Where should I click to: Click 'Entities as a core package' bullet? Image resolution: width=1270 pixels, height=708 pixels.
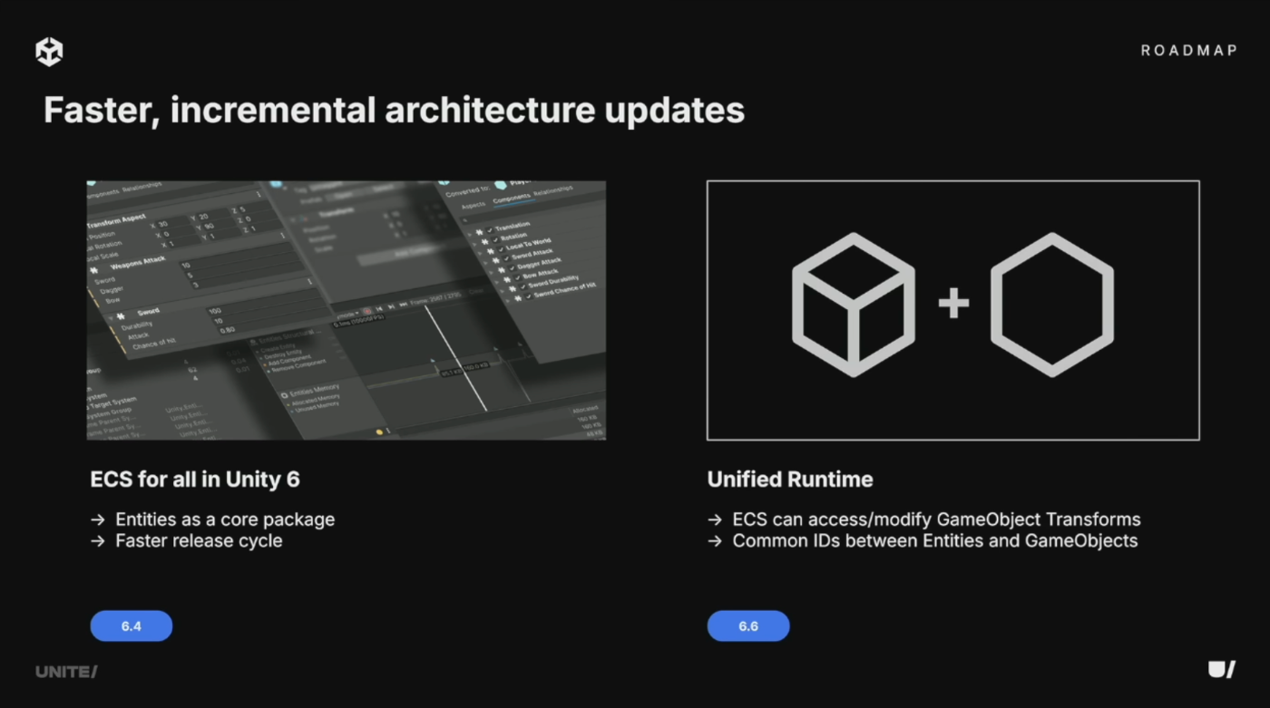click(225, 519)
